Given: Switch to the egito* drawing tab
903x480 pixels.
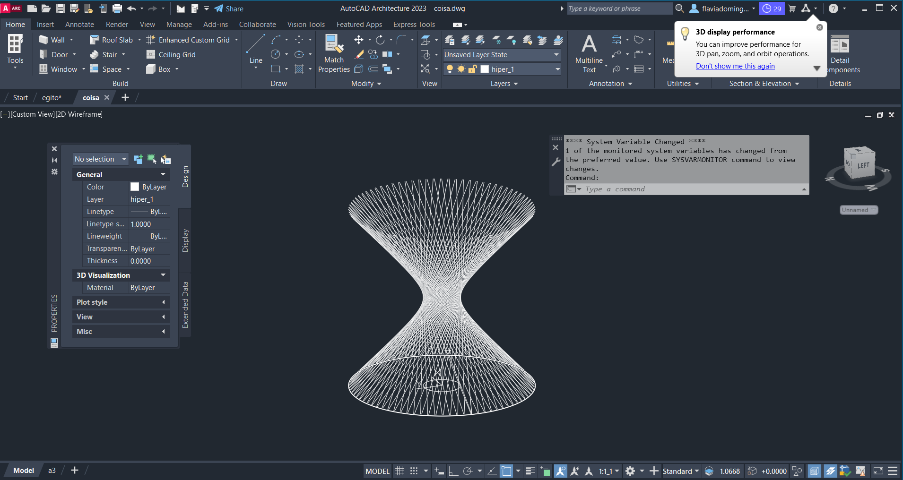Looking at the screenshot, I should 52,98.
